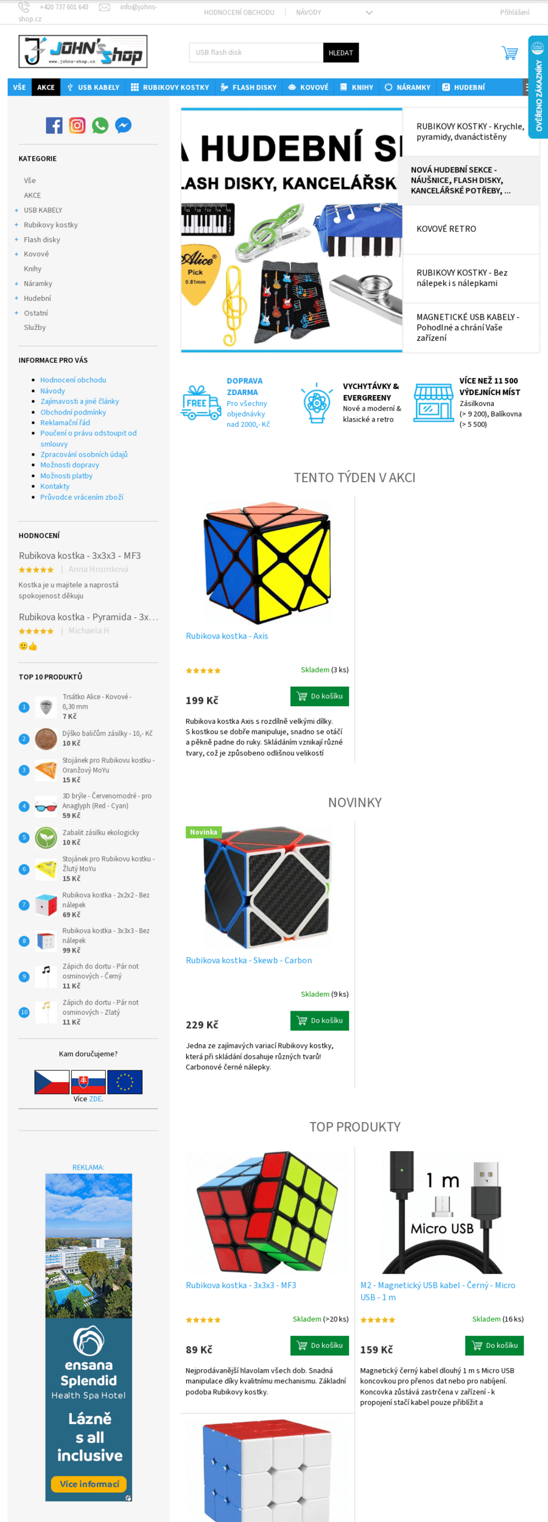Expand the Rubikovy kostky category
Image resolution: width=548 pixels, height=1522 pixels.
point(16,225)
